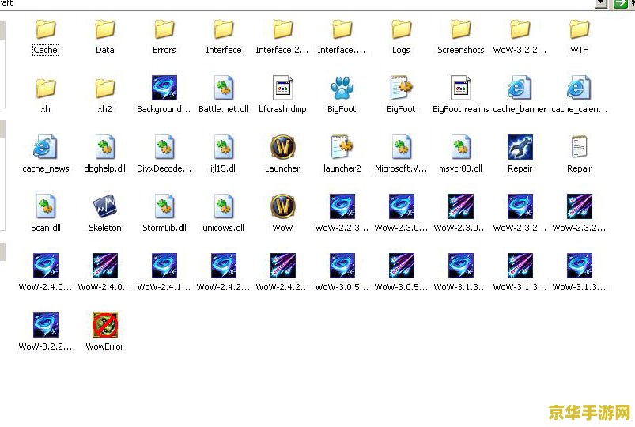The height and width of the screenshot is (427, 635).
Task: Launch BigFoot with the blue paw icon
Action: tap(342, 88)
